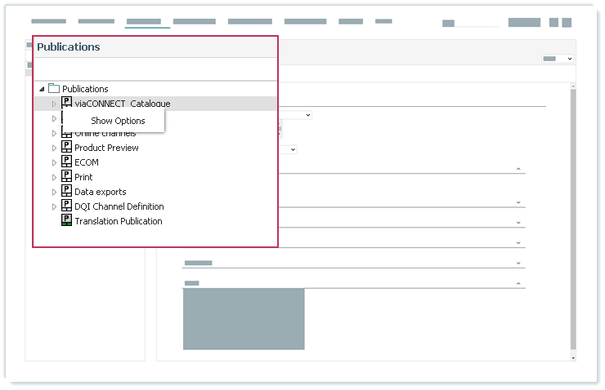Click the DQI Channel Definition icon
This screenshot has width=605, height=390.
tap(66, 206)
